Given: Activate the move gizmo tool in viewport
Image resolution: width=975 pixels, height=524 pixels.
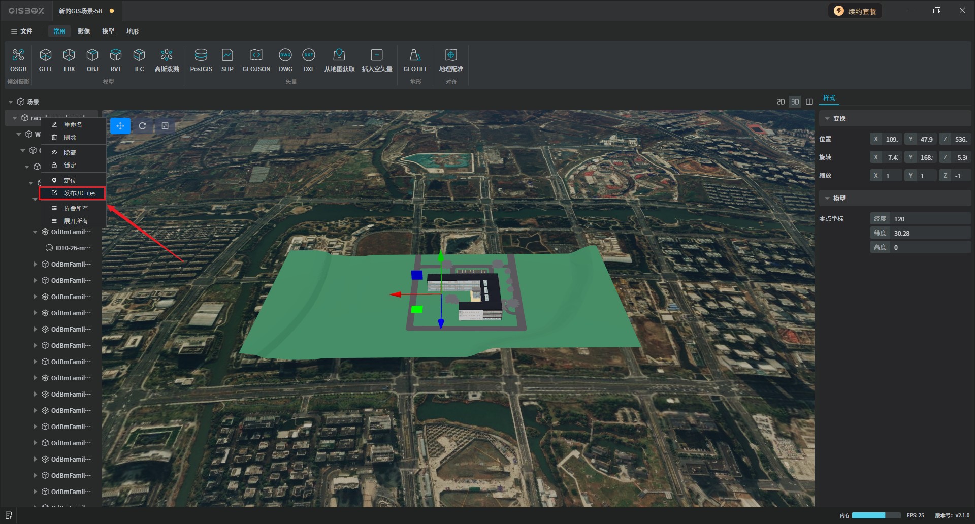Looking at the screenshot, I should 120,126.
